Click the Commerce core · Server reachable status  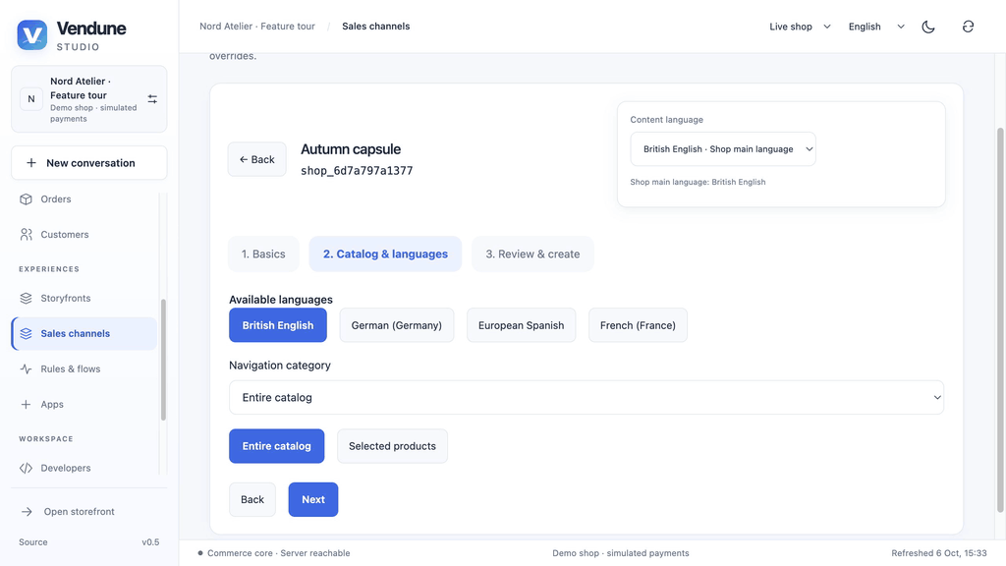(275, 553)
